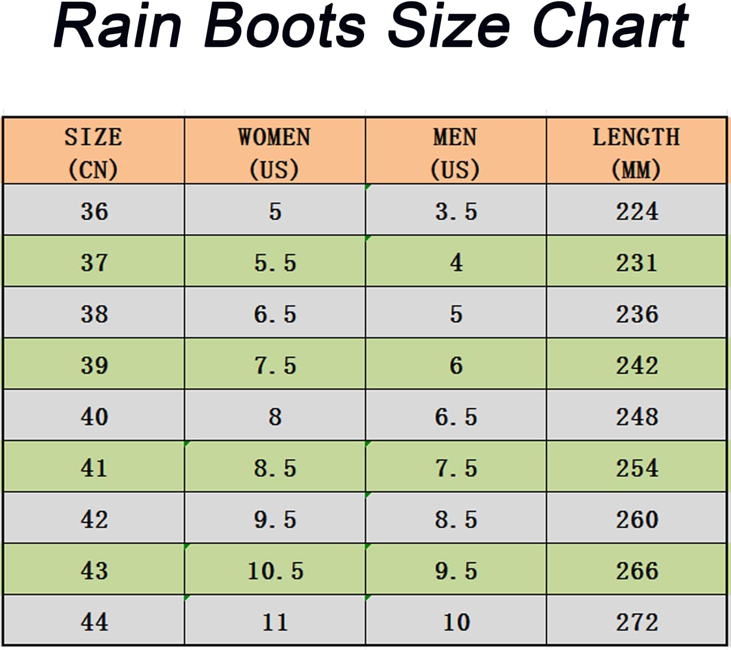Select the women's size 8 cell
Image resolution: width=731 pixels, height=650 pixels.
tap(275, 415)
